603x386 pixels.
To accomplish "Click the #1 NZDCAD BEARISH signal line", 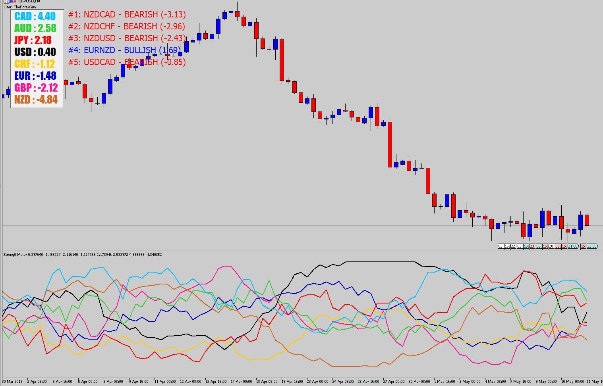I will pyautogui.click(x=127, y=15).
